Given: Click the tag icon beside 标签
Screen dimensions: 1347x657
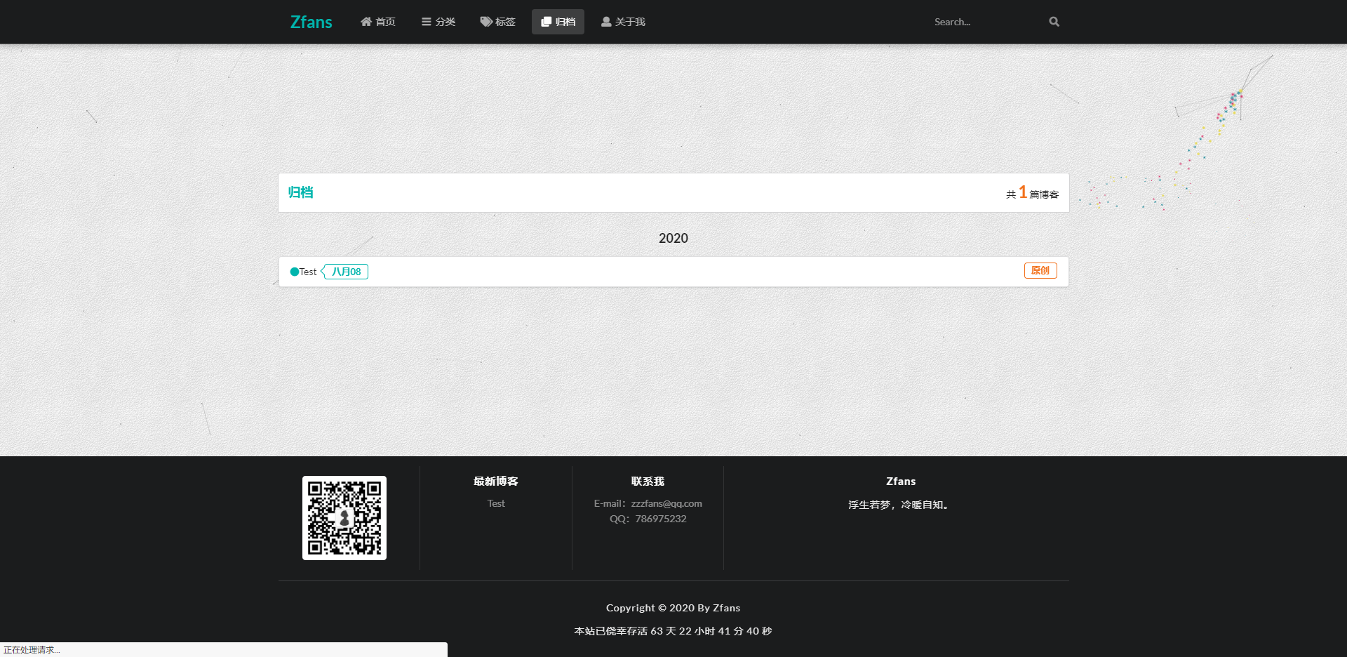Looking at the screenshot, I should coord(485,22).
